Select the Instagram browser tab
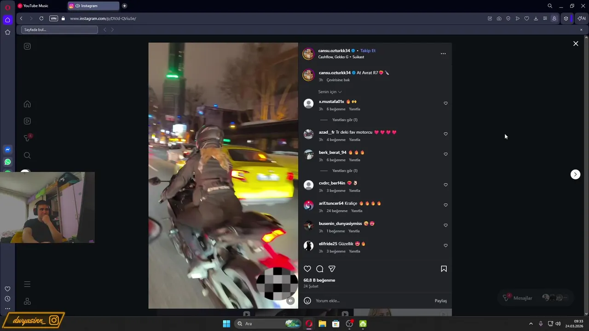The image size is (589, 331). 93,6
